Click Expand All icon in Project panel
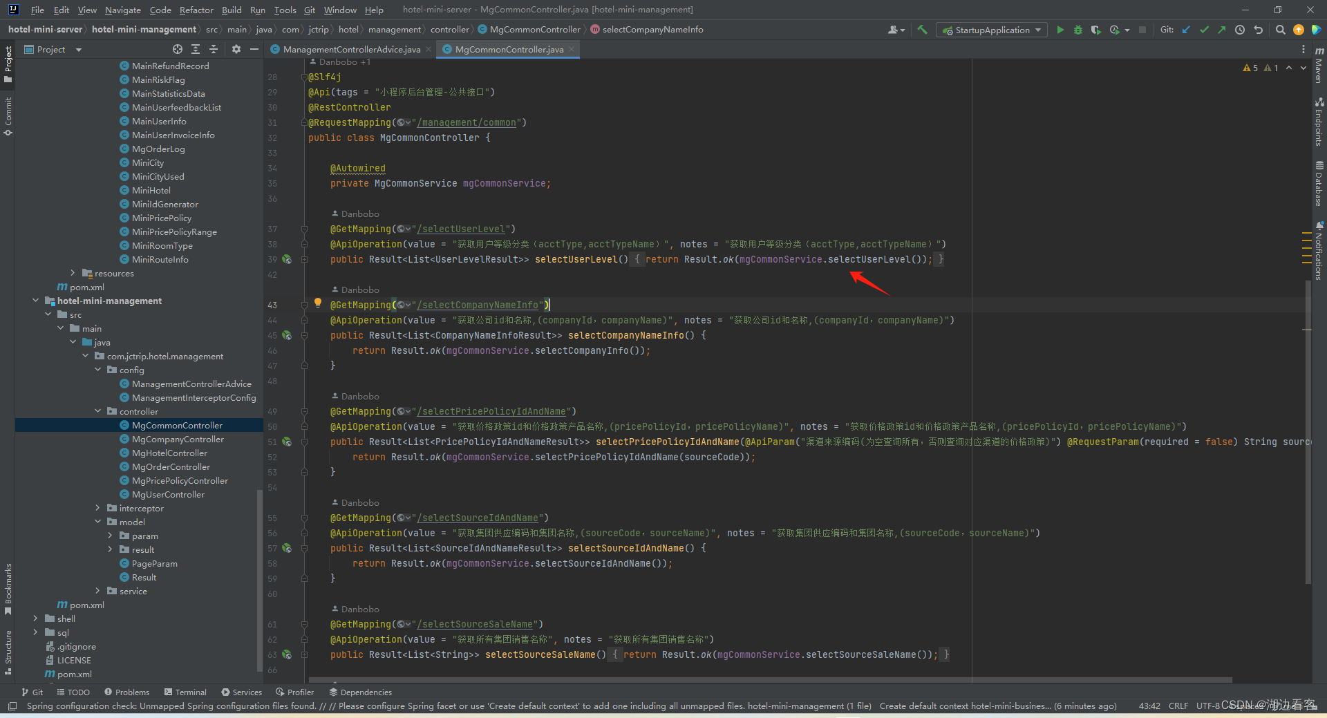Image resolution: width=1327 pixels, height=718 pixels. click(196, 49)
